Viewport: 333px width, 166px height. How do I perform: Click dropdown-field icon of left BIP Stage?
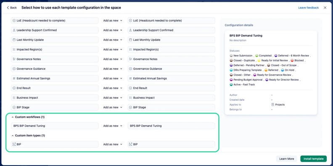click(x=14, y=108)
